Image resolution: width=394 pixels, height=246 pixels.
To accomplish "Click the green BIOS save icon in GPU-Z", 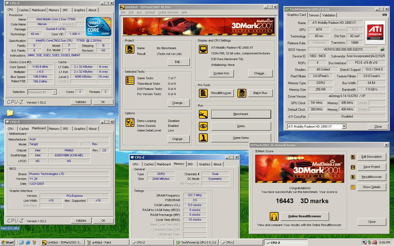I will point(383,49).
